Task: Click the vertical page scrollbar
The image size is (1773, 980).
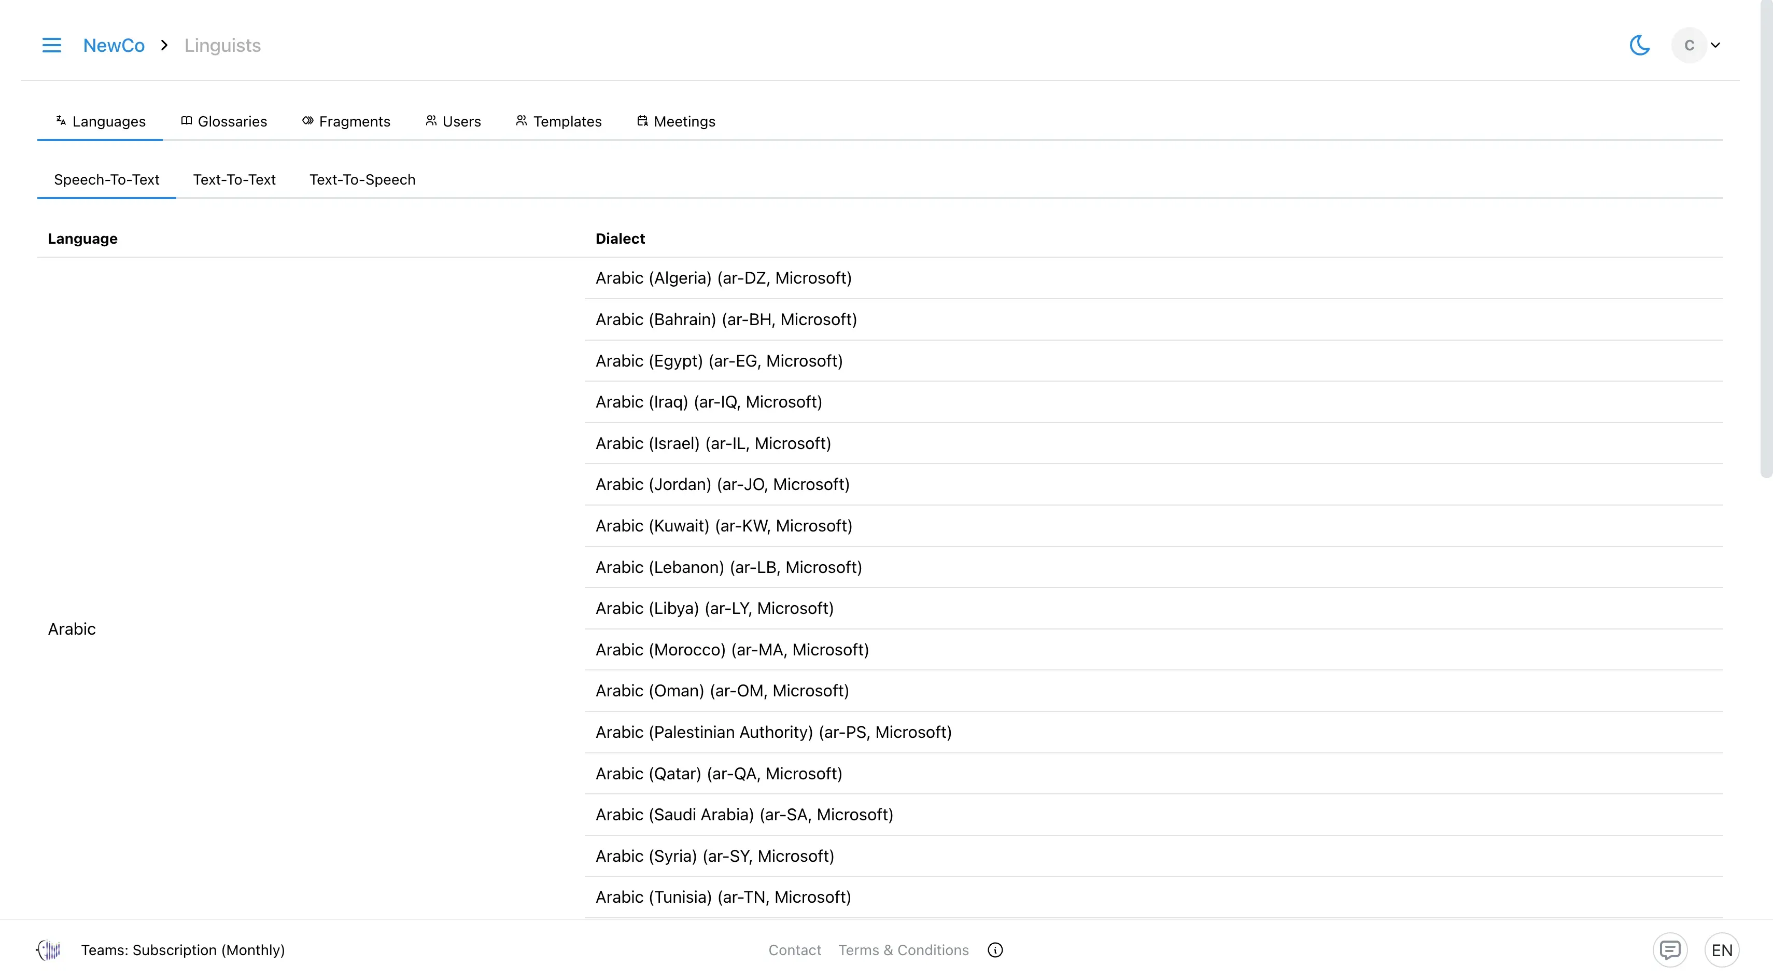Action: point(1766,239)
